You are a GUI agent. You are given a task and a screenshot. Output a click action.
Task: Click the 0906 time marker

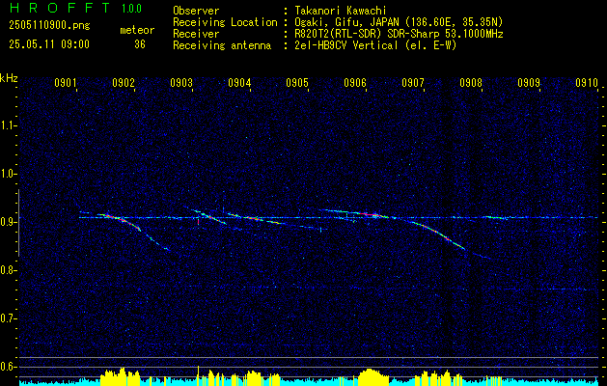(355, 82)
